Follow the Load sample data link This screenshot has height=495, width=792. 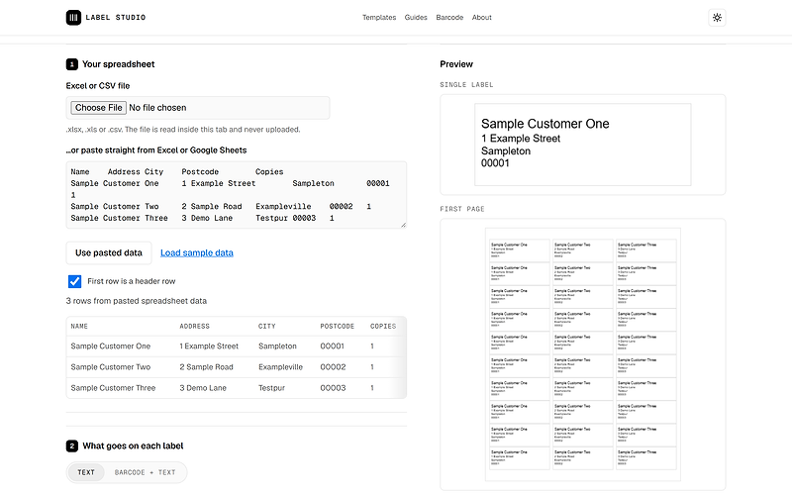[196, 252]
